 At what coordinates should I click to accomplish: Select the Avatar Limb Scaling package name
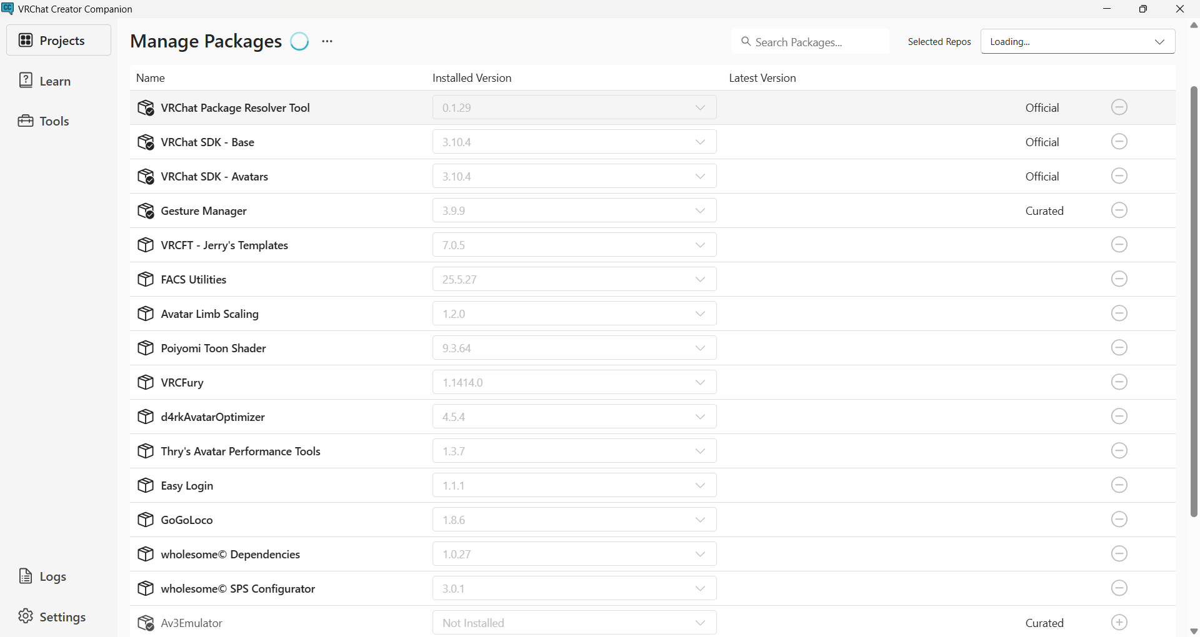[x=210, y=314]
